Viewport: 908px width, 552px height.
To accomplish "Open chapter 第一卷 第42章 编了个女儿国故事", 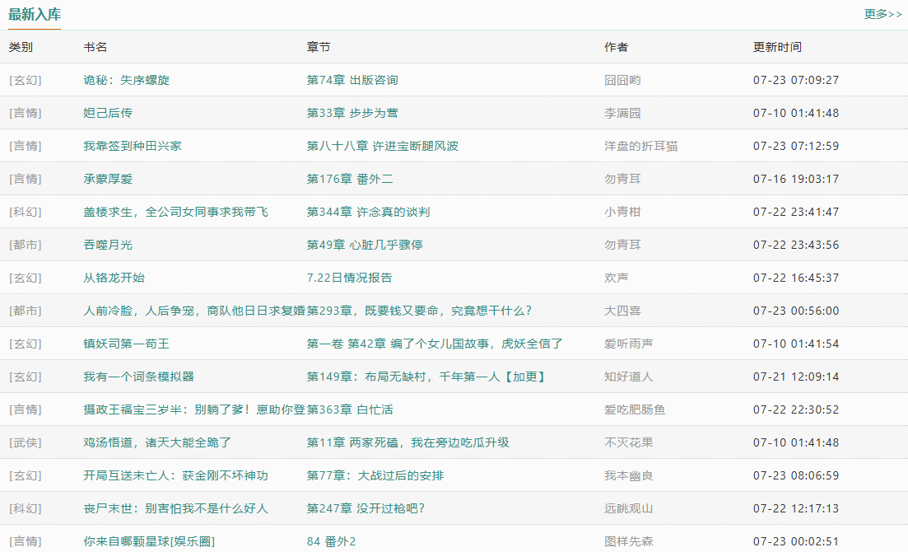I will [435, 344].
